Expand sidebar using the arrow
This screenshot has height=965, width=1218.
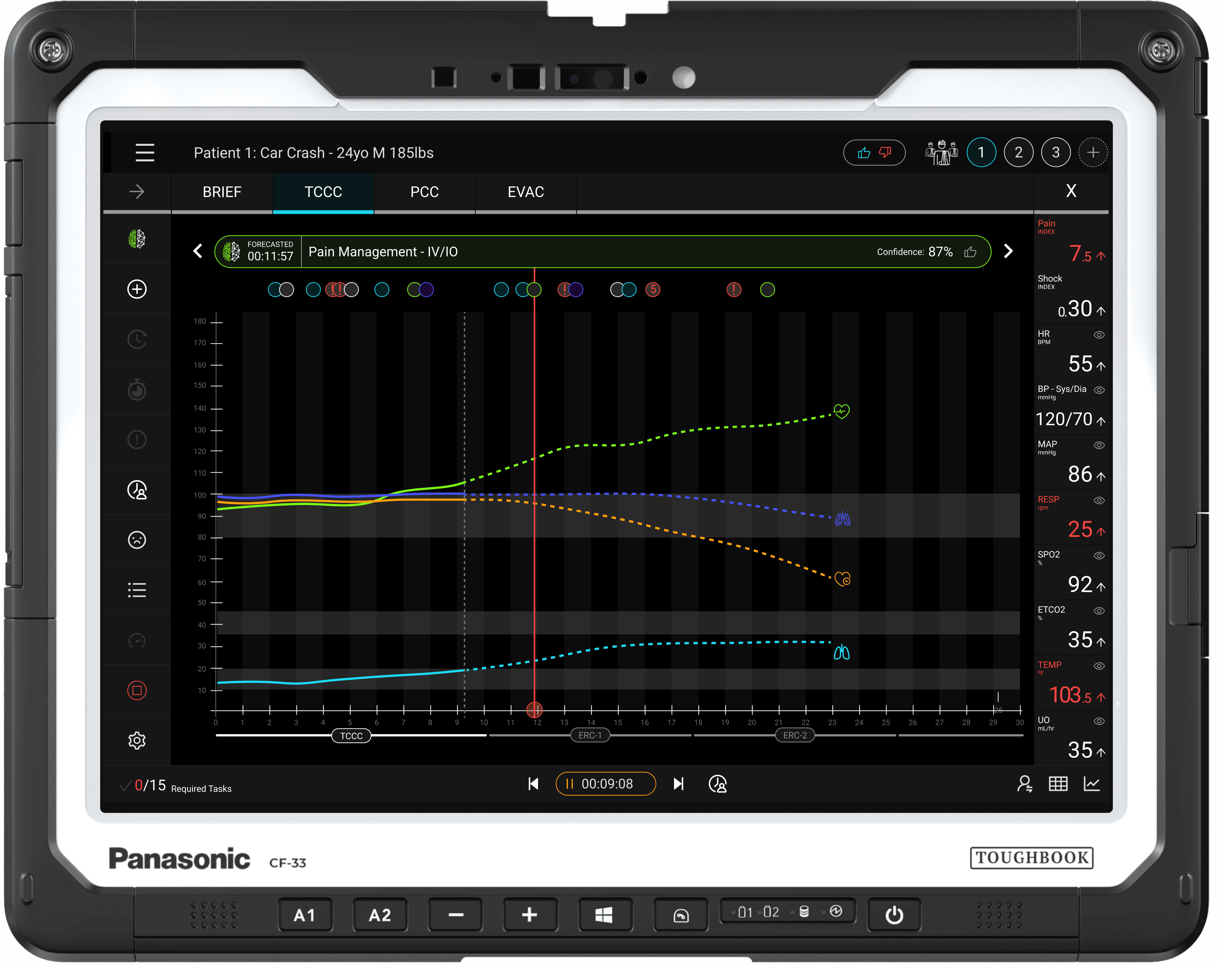pyautogui.click(x=137, y=192)
